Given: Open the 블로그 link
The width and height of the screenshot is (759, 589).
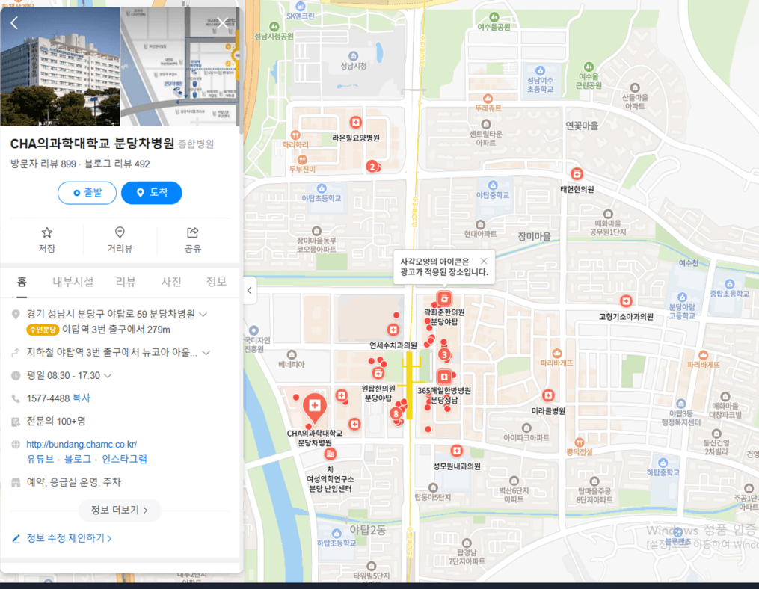Looking at the screenshot, I should (x=78, y=459).
